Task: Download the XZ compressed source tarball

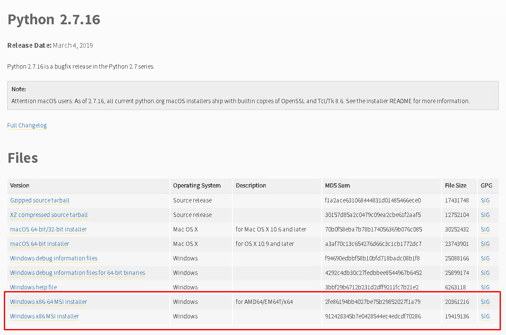Action: pos(49,215)
